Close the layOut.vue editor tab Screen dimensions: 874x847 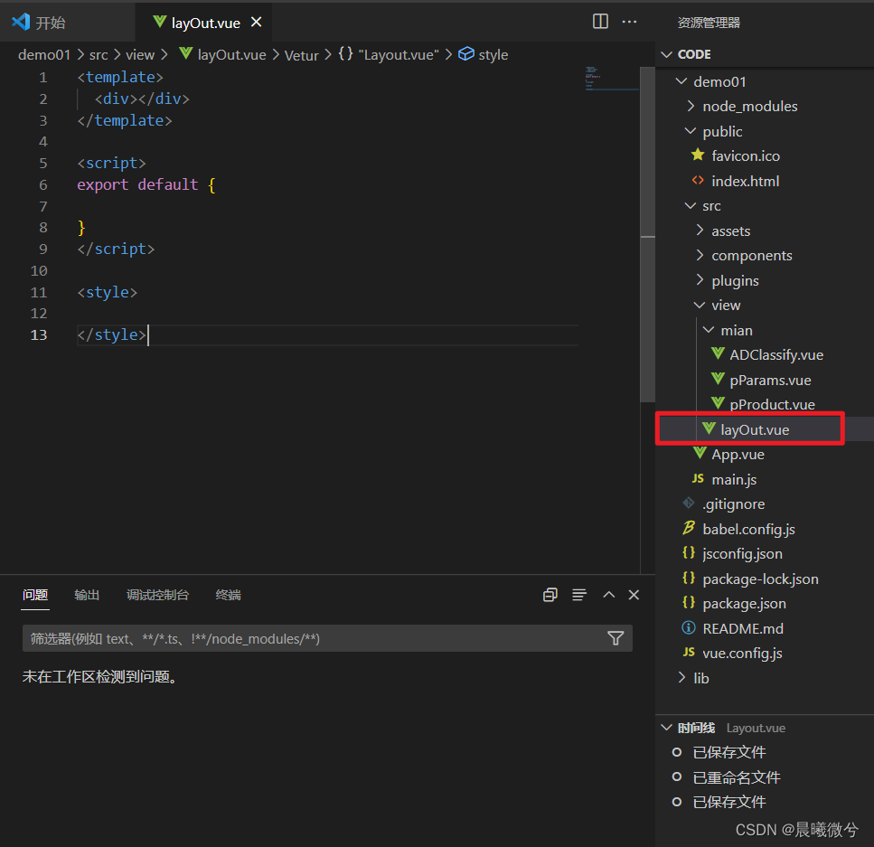click(x=257, y=22)
